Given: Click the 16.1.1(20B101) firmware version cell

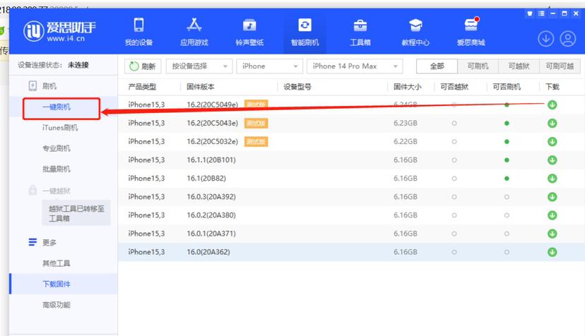Looking at the screenshot, I should click(x=211, y=160).
